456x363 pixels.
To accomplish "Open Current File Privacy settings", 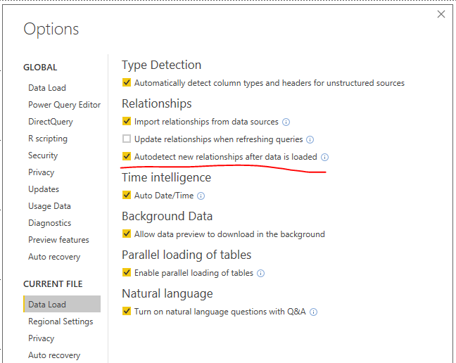I will 42,338.
